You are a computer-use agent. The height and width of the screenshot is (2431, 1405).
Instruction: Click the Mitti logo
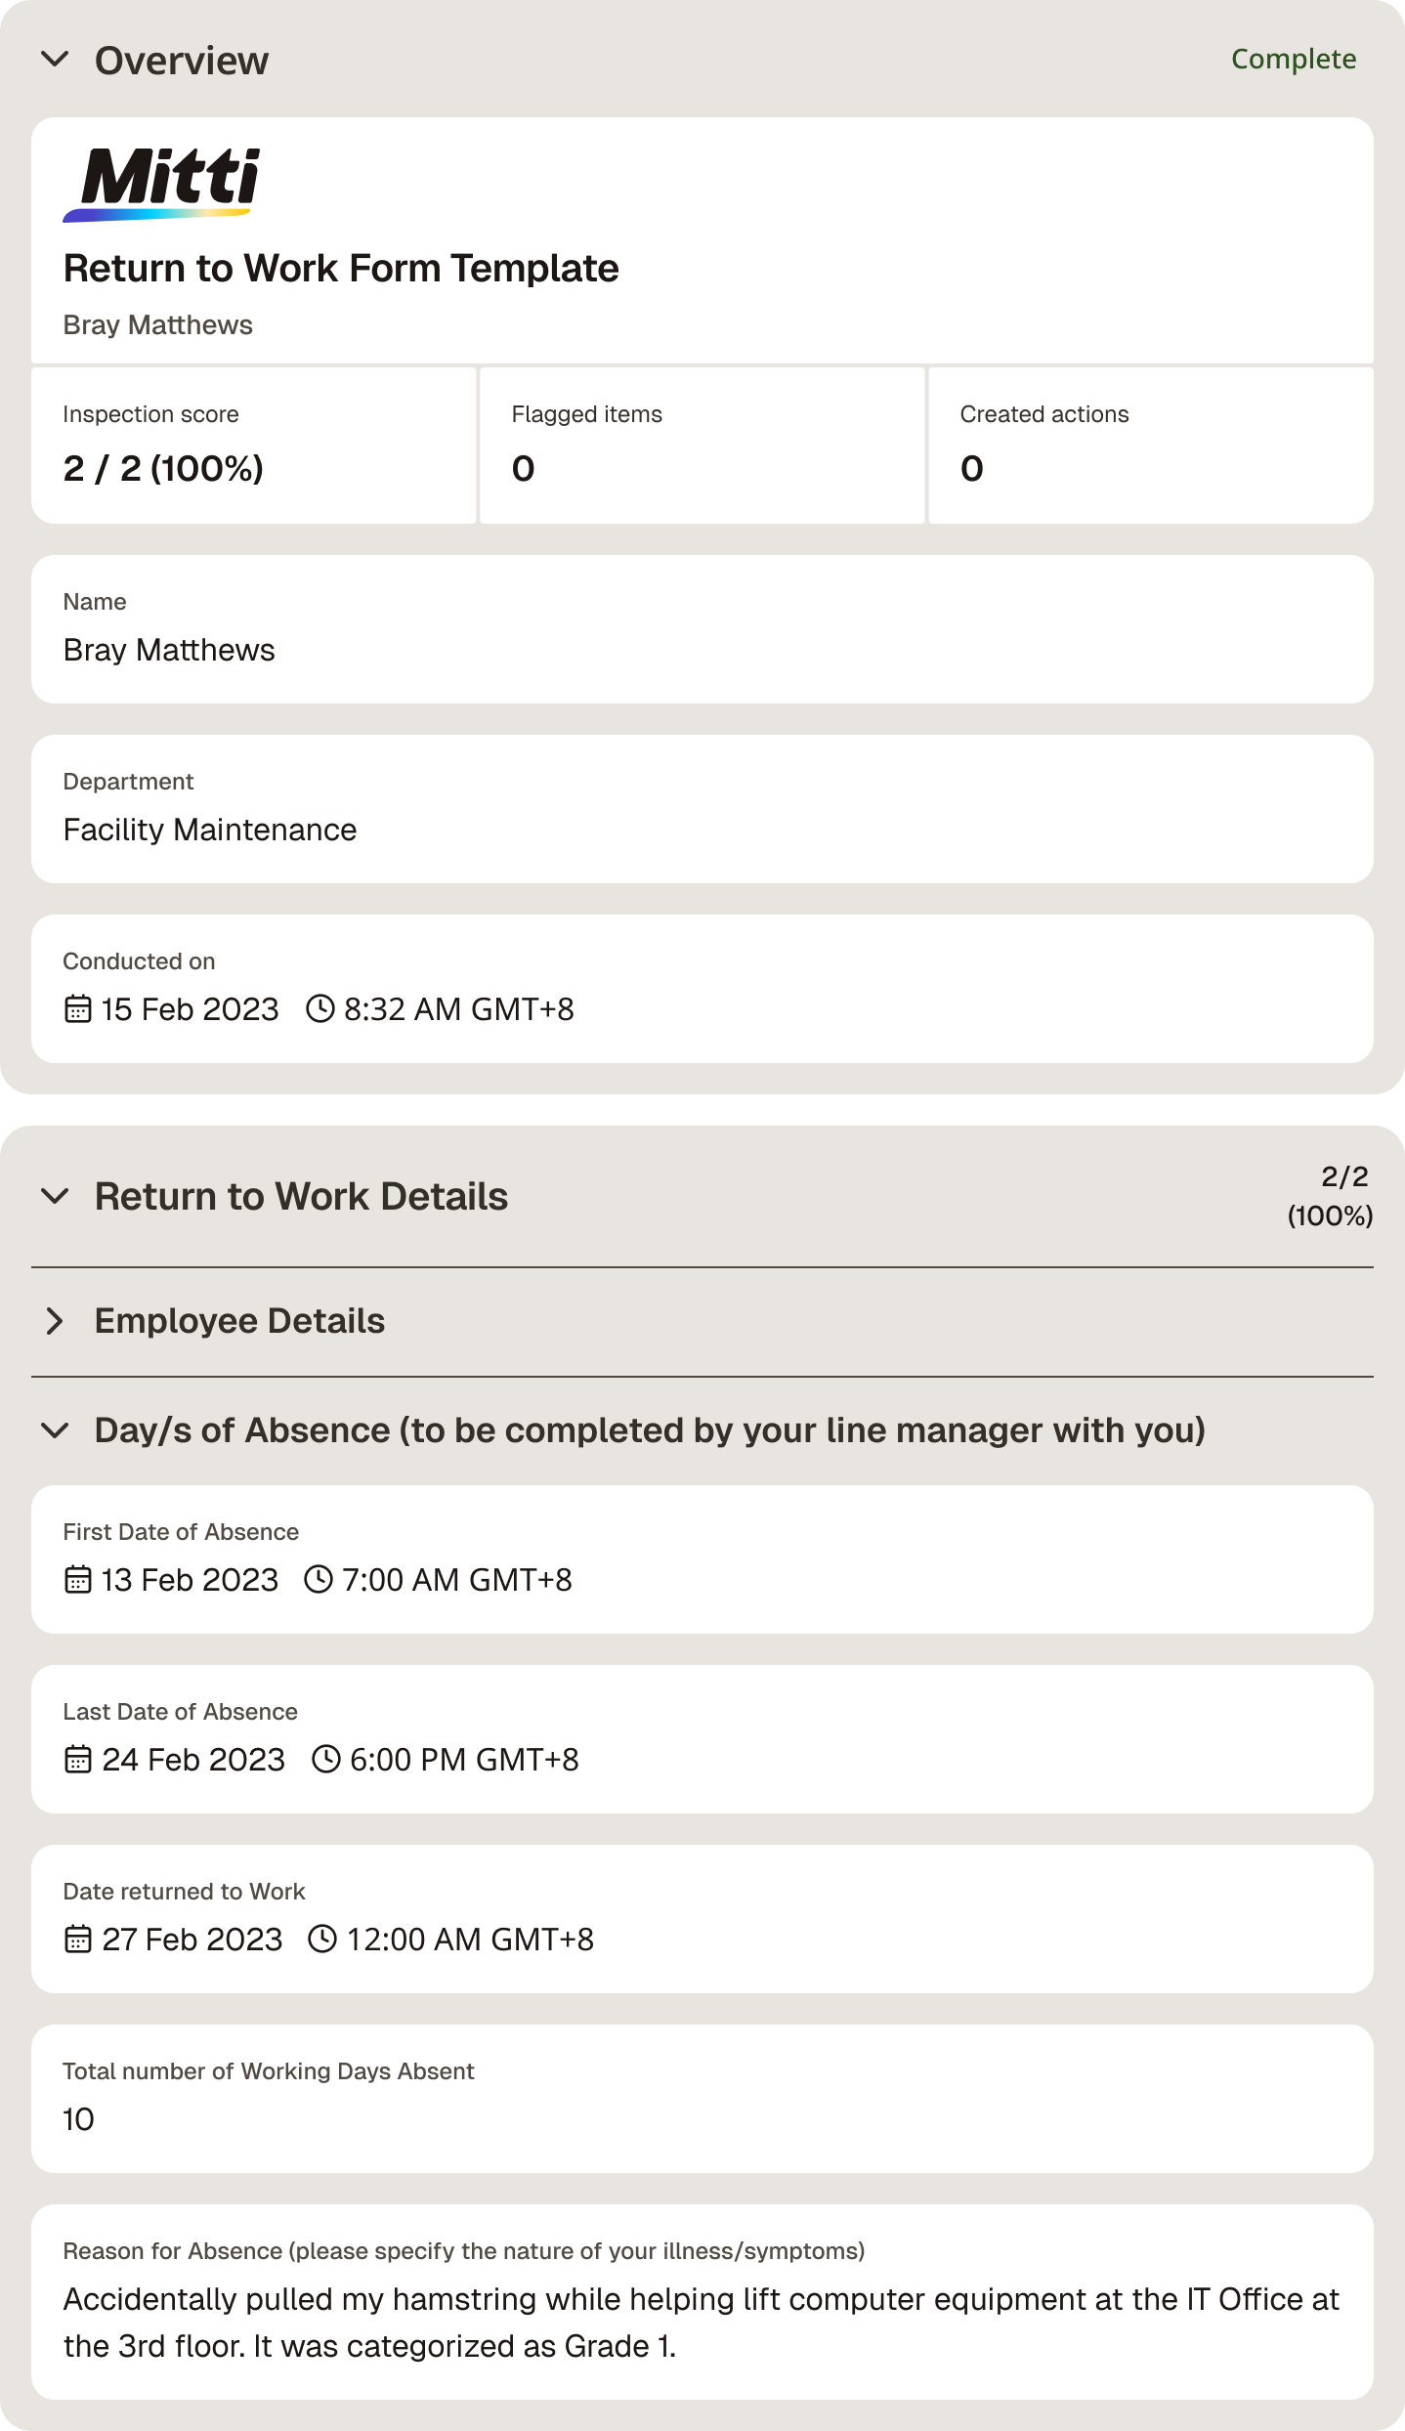tap(162, 185)
